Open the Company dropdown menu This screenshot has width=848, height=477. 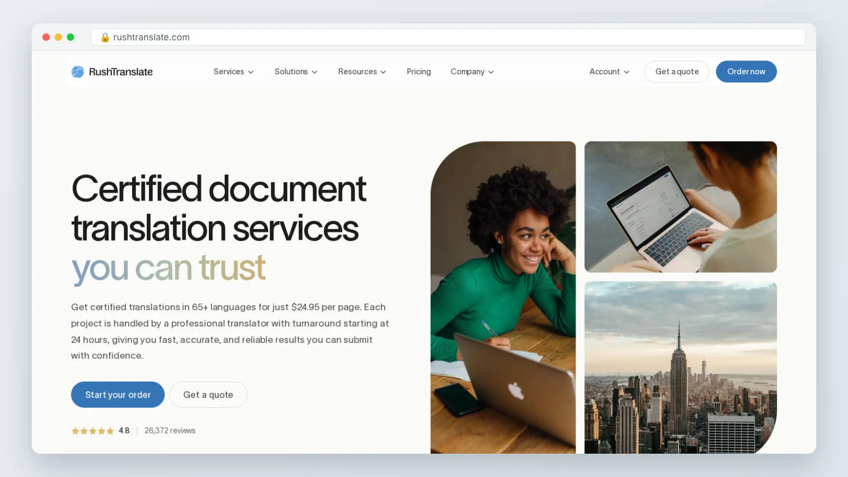pos(472,72)
